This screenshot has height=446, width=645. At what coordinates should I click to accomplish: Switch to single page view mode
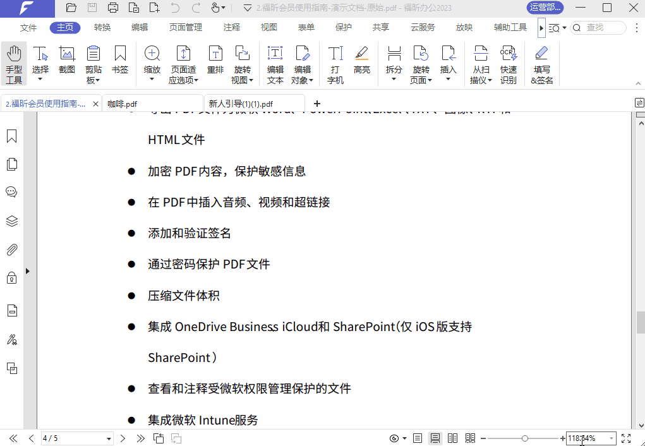tap(418, 437)
